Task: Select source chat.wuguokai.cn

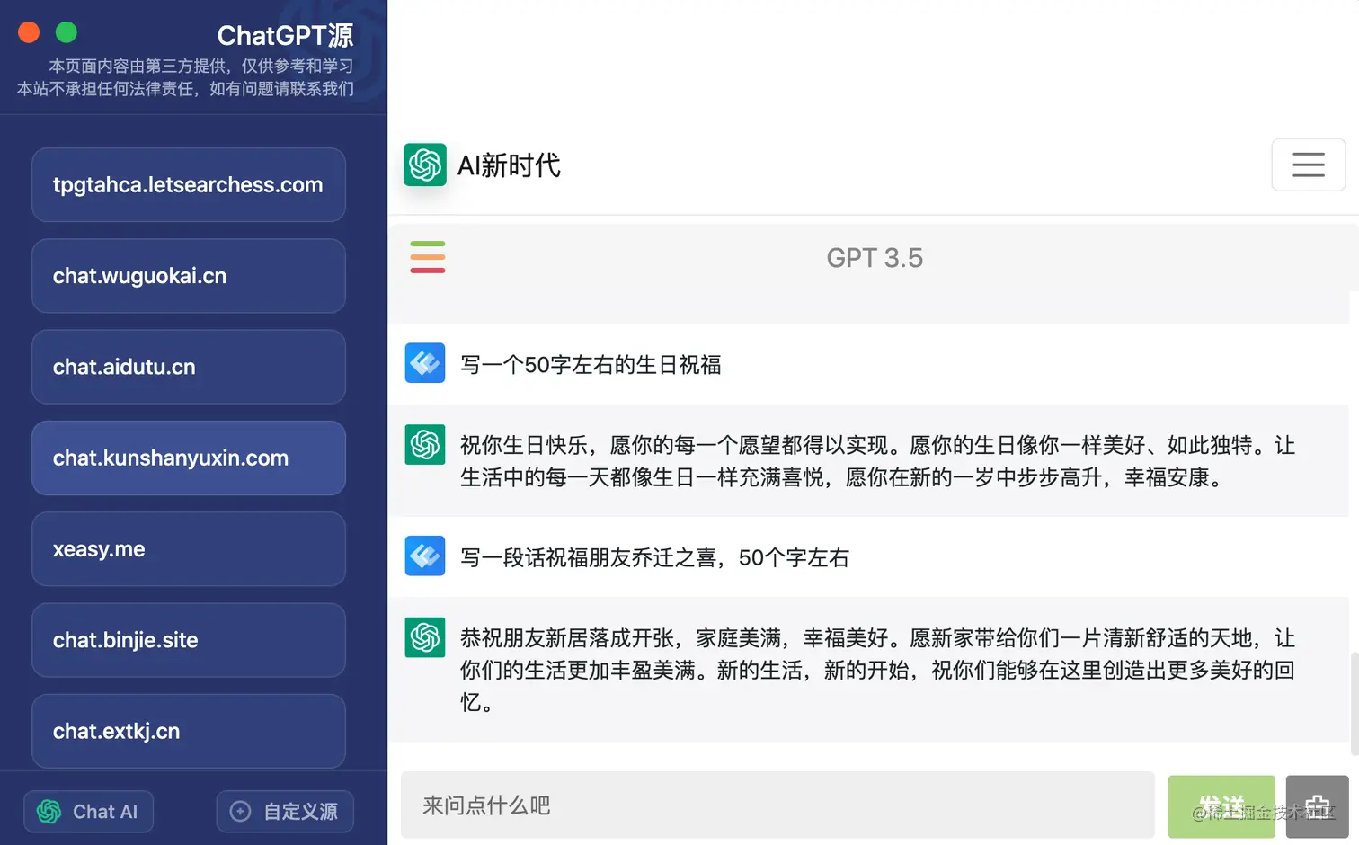Action: (x=189, y=276)
